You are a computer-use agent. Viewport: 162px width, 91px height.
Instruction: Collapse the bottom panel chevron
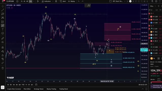pyautogui.click(x=143, y=89)
